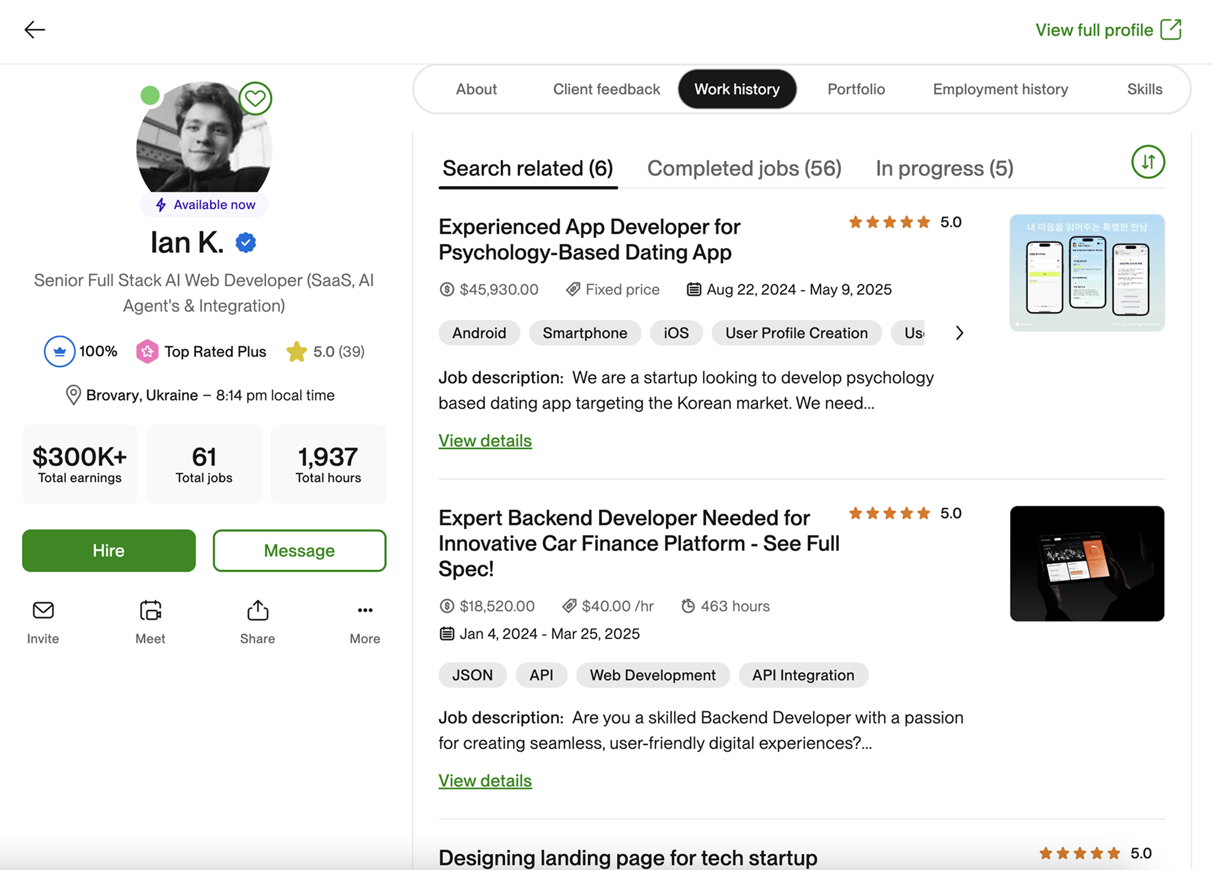Expand more skill tags with the right chevron
This screenshot has width=1212, height=870.
coord(959,333)
